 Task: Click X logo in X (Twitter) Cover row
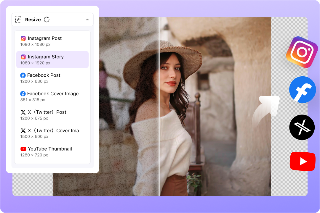point(23,131)
